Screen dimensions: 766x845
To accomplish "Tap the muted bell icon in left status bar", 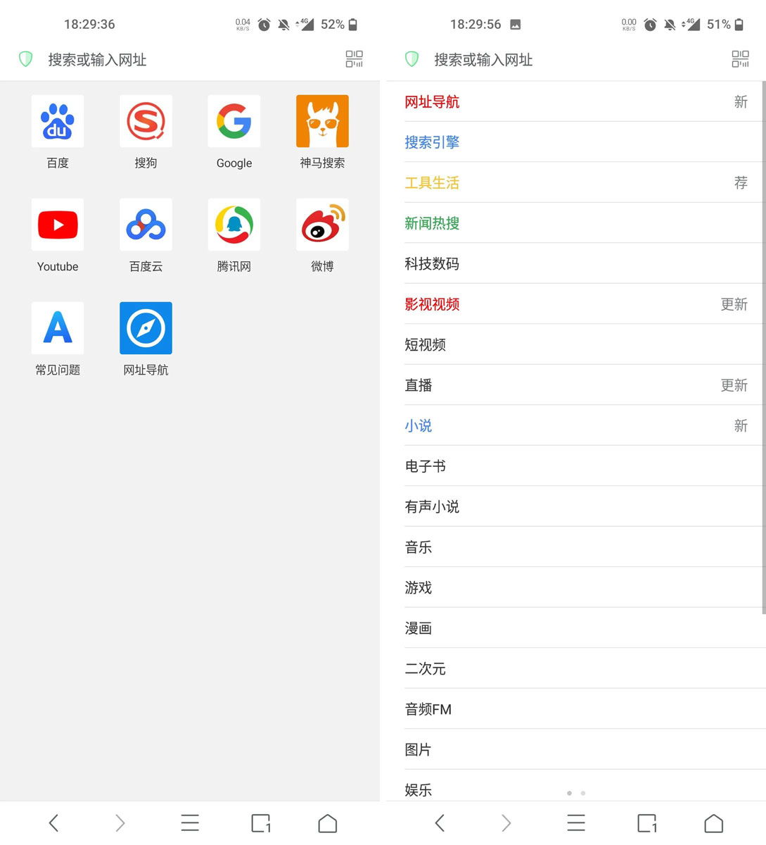I will (283, 25).
